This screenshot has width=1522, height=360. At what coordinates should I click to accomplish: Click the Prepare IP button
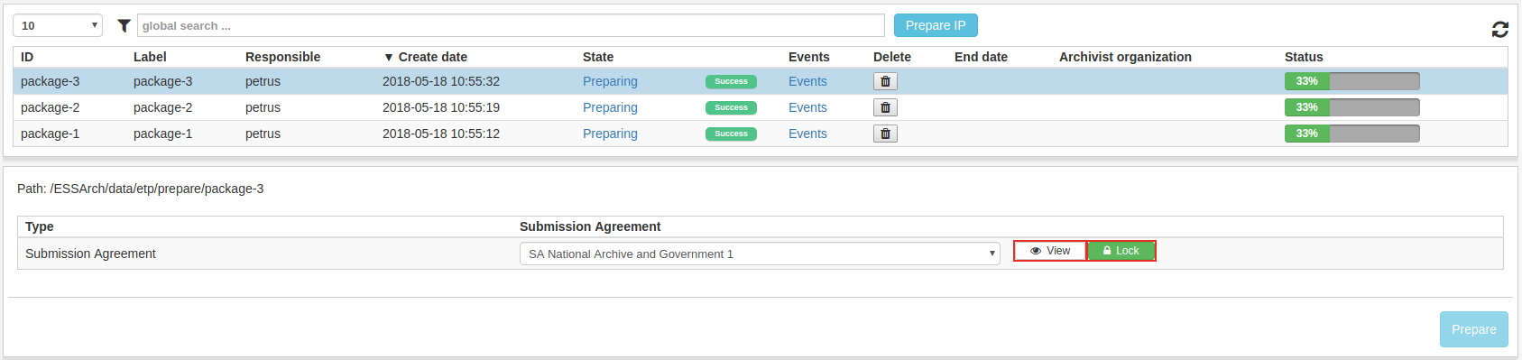pyautogui.click(x=936, y=25)
